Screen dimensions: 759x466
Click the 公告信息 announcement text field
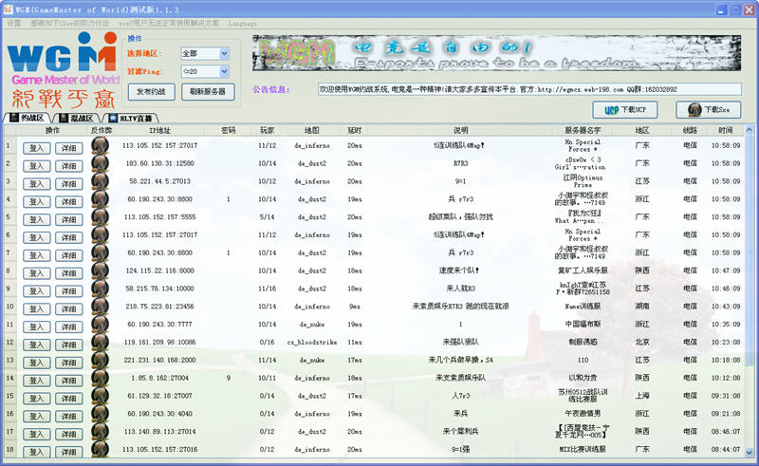[x=529, y=89]
